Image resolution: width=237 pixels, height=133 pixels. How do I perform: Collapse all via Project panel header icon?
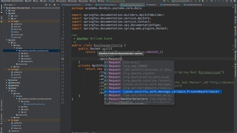point(50,5)
